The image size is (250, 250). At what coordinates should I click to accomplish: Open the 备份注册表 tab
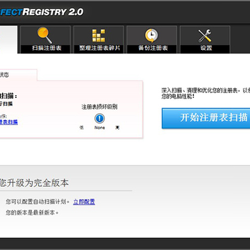[x=152, y=40]
